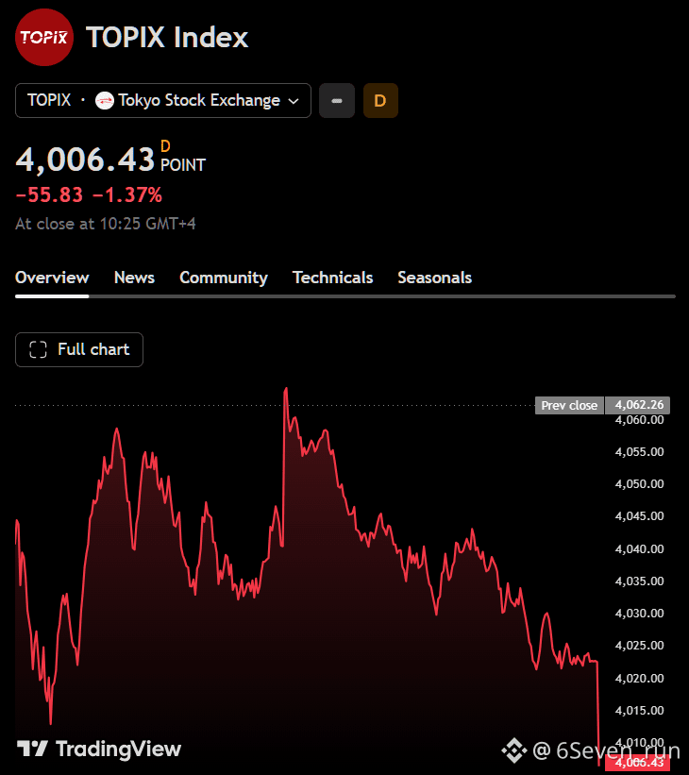Click the small orange D beside the price
The image size is (689, 775).
pyautogui.click(x=165, y=146)
